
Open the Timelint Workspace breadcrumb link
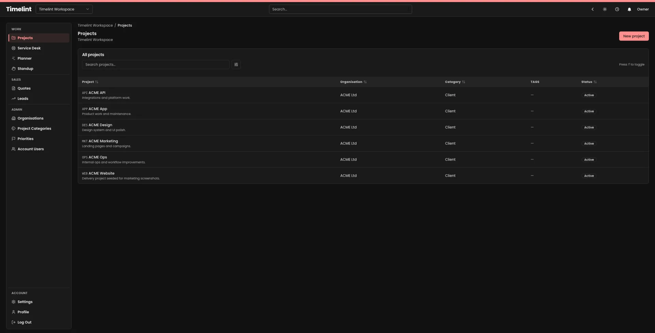(x=95, y=25)
